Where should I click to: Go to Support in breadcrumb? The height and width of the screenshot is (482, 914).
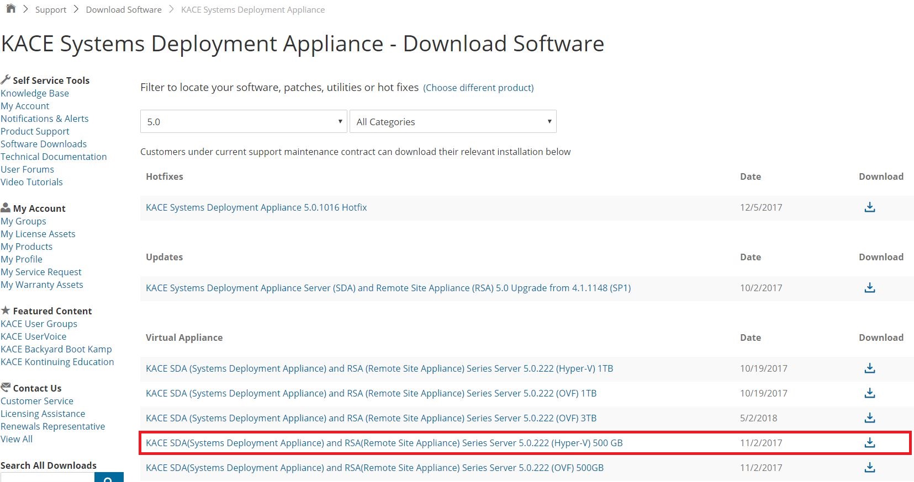click(x=51, y=10)
